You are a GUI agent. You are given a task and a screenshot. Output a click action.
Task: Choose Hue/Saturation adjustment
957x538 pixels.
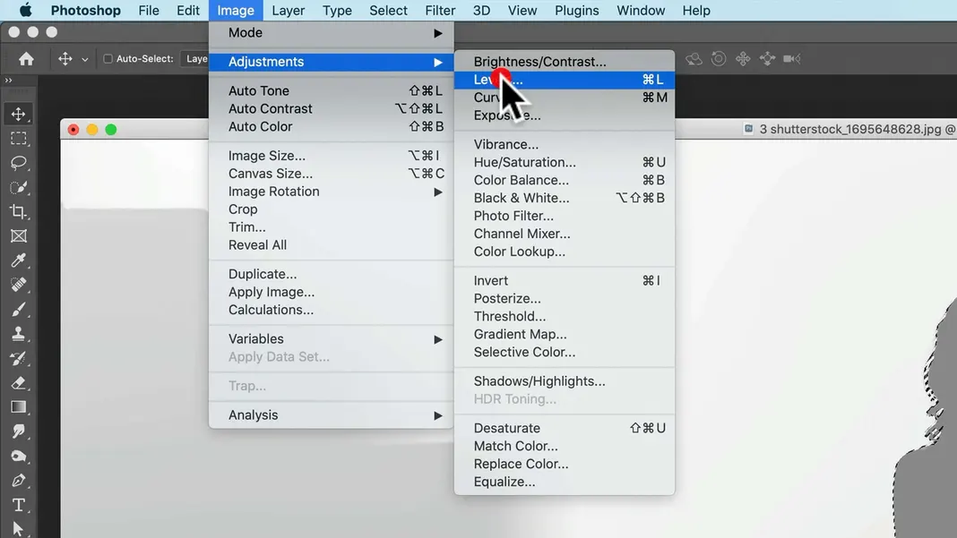tap(565, 162)
